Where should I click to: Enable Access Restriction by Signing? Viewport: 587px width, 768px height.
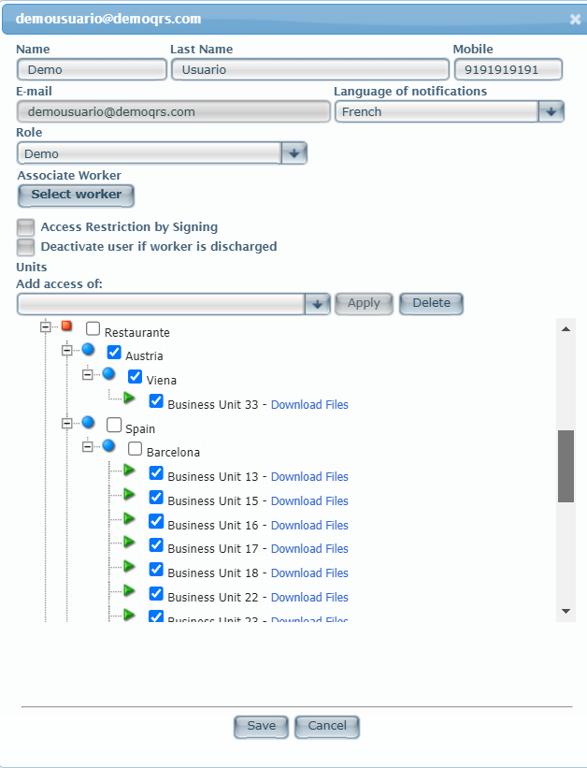[x=25, y=227]
